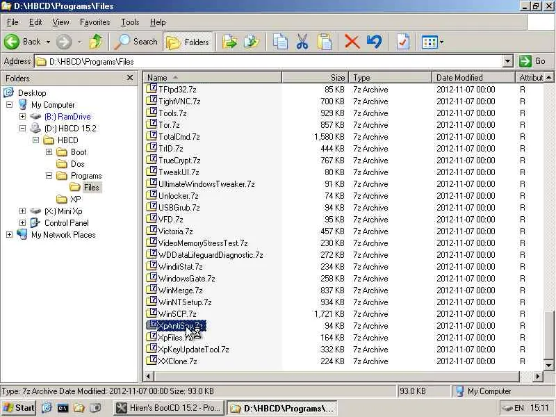Click the address path field
Viewport: 556px width, 417px height.
(x=268, y=61)
